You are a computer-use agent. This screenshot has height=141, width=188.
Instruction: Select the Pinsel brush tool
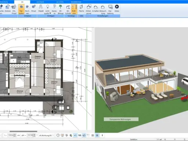(x=34, y=8)
